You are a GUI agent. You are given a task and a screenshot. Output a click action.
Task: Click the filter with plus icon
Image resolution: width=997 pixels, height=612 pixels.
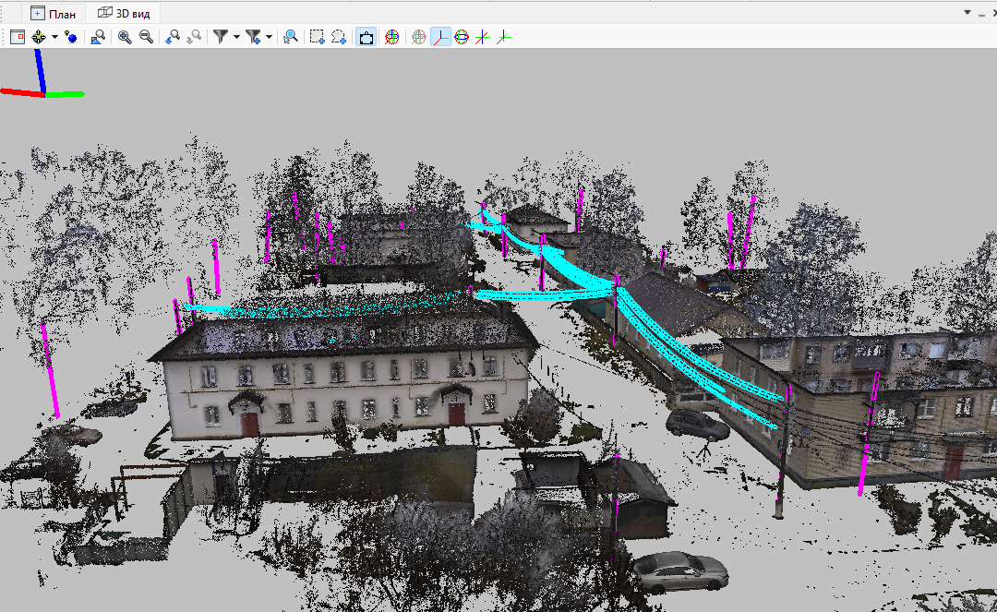253,37
